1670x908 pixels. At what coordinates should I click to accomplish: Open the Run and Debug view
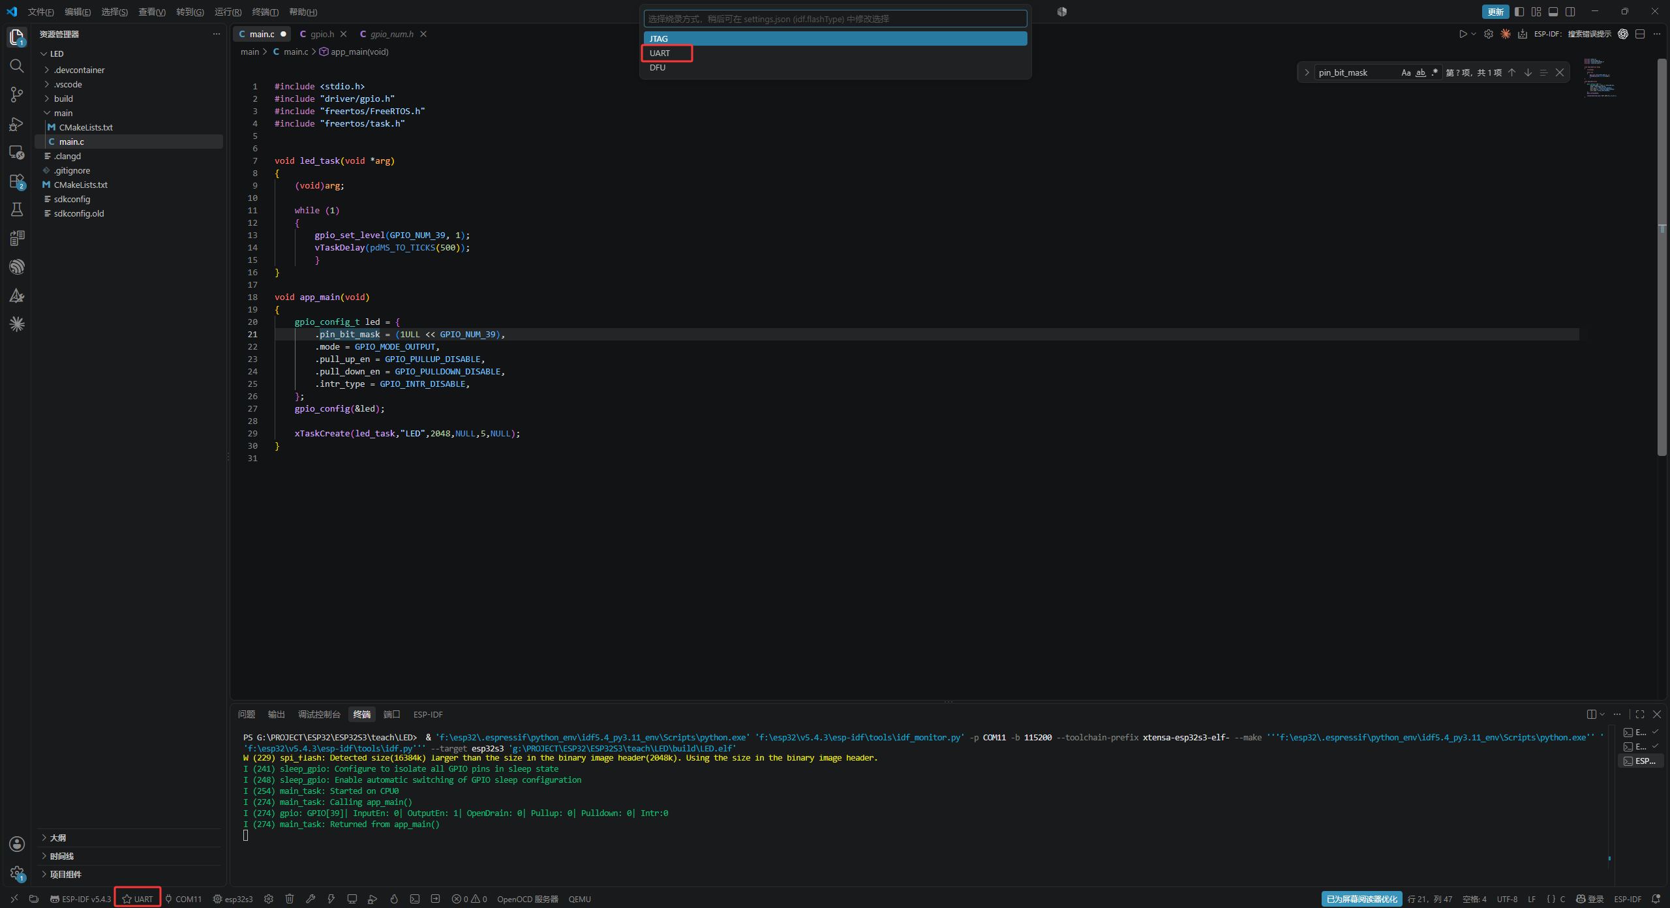[17, 123]
